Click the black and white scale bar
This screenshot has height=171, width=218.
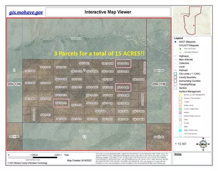point(33,157)
